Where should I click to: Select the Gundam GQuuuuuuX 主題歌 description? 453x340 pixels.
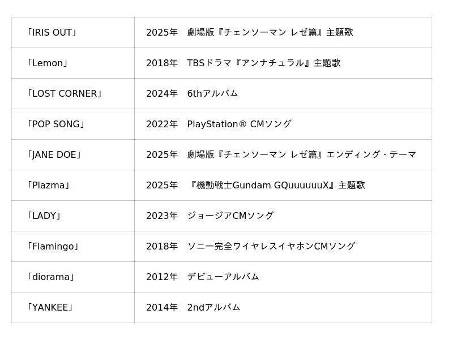coord(255,186)
